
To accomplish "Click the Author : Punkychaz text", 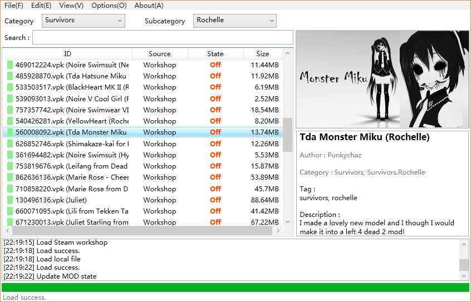I will coord(330,155).
